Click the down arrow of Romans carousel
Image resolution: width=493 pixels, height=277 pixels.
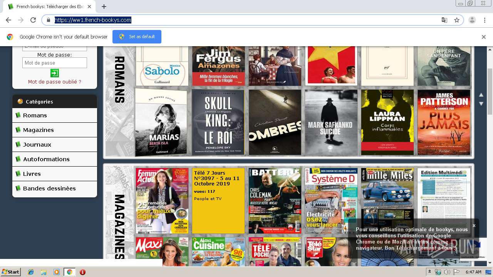(481, 104)
